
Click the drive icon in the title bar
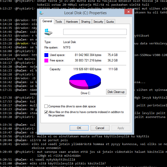(x=42, y=13)
